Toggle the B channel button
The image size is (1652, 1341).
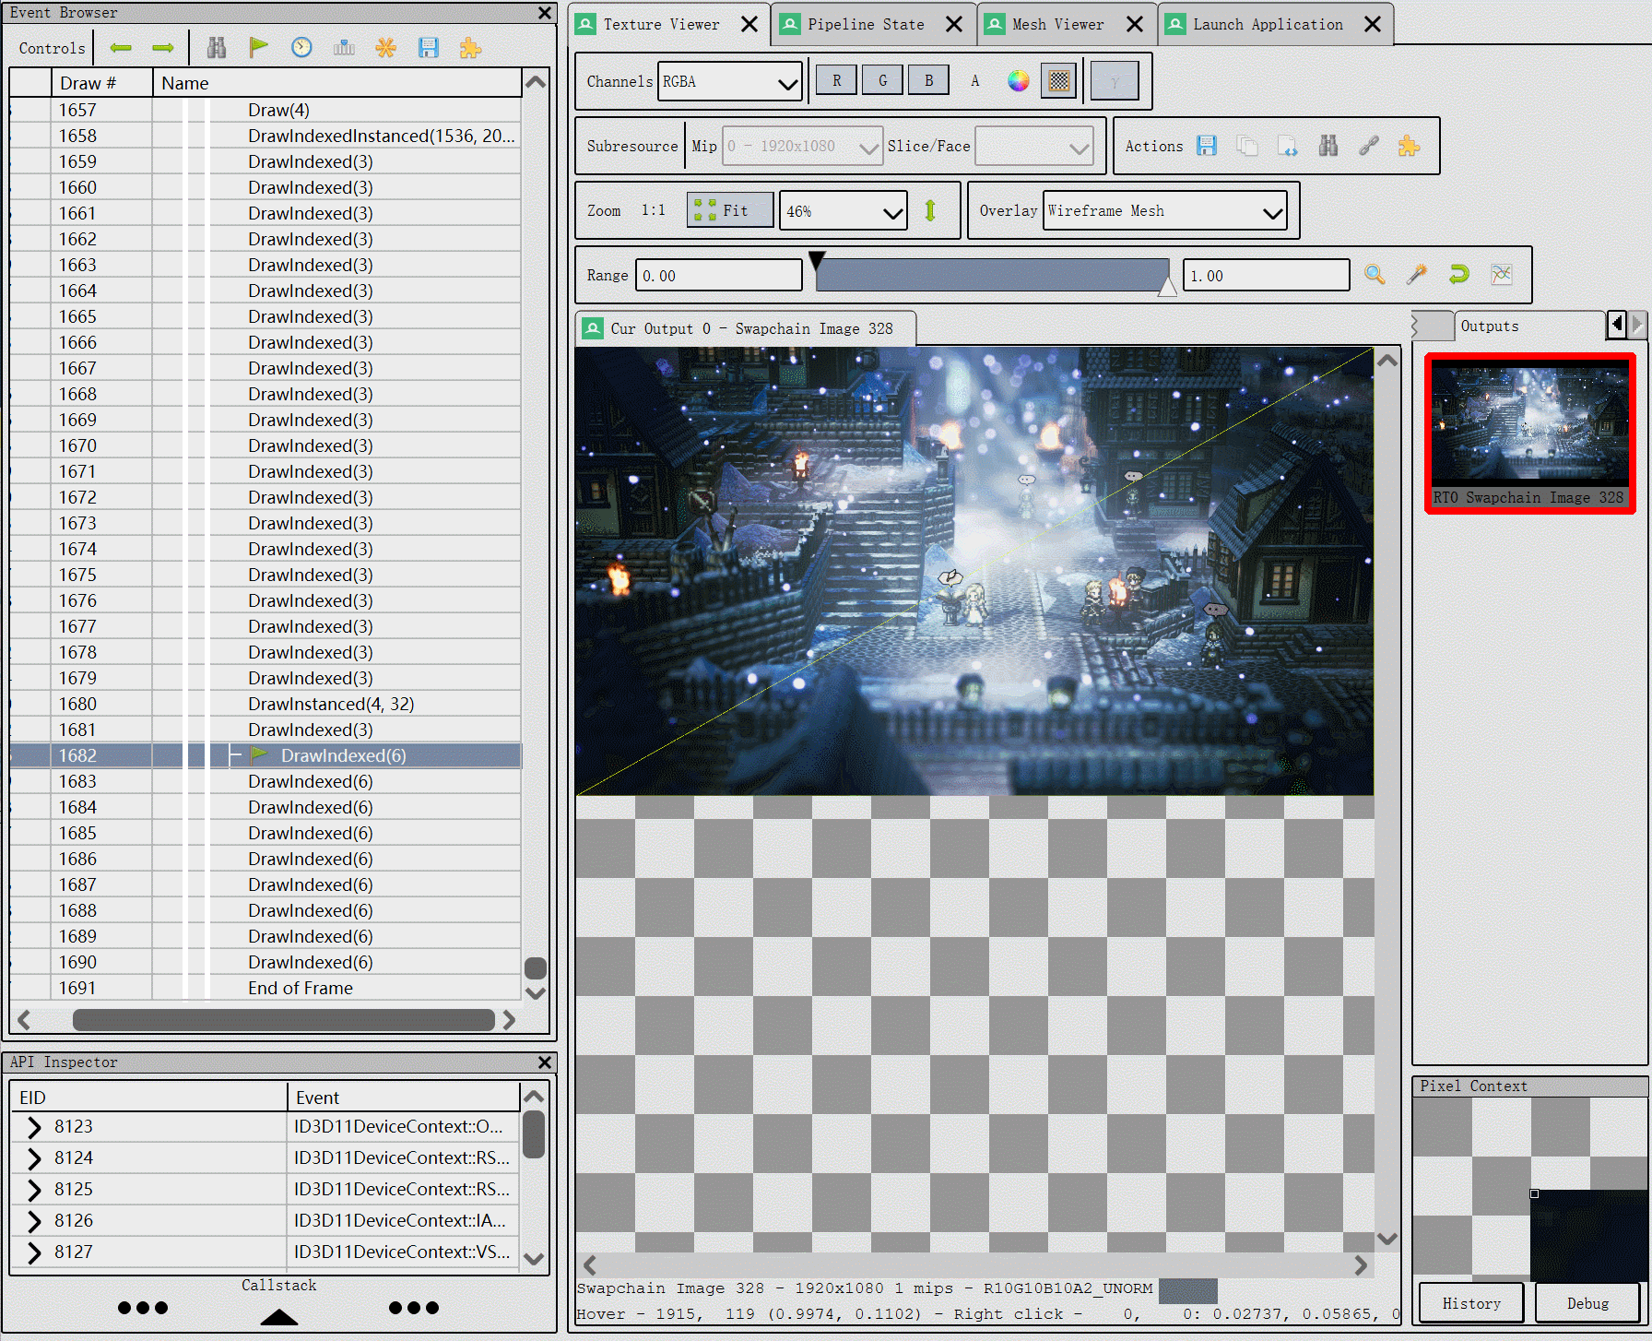click(x=928, y=81)
